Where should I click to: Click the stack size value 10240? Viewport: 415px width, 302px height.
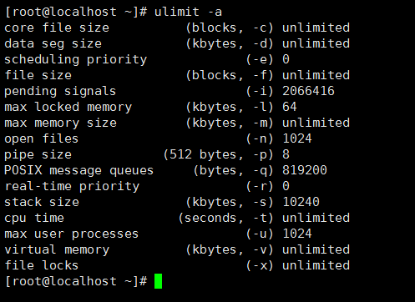click(301, 202)
